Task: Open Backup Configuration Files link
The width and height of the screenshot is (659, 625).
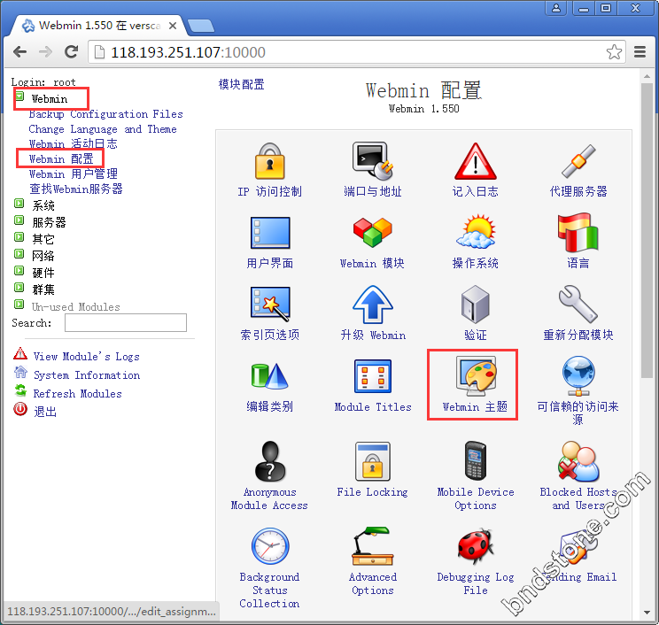Action: [x=106, y=114]
